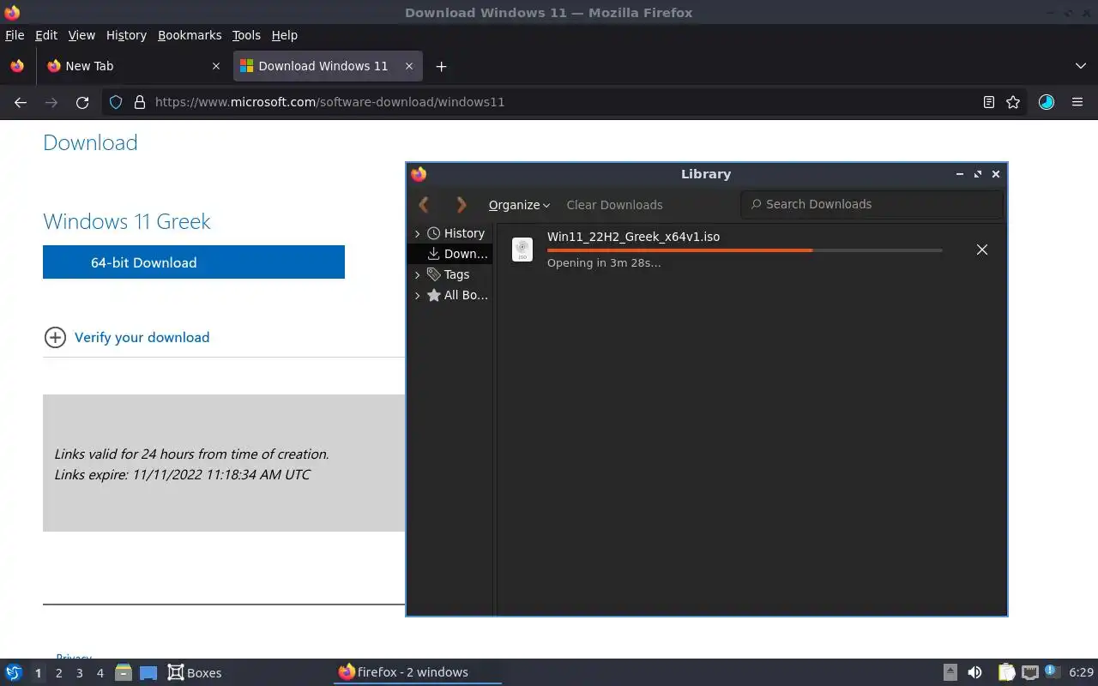
Task: Click the 6:29 clock in the taskbar
Action: [x=1081, y=672]
